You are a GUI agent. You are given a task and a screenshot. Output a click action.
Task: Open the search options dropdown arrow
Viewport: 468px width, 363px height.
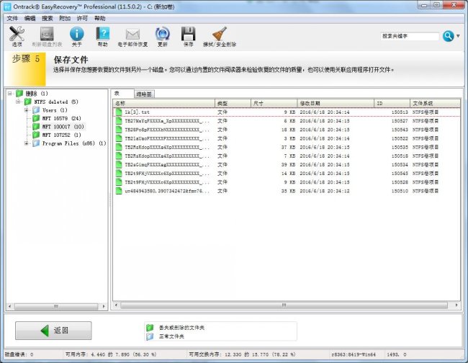[x=459, y=36]
